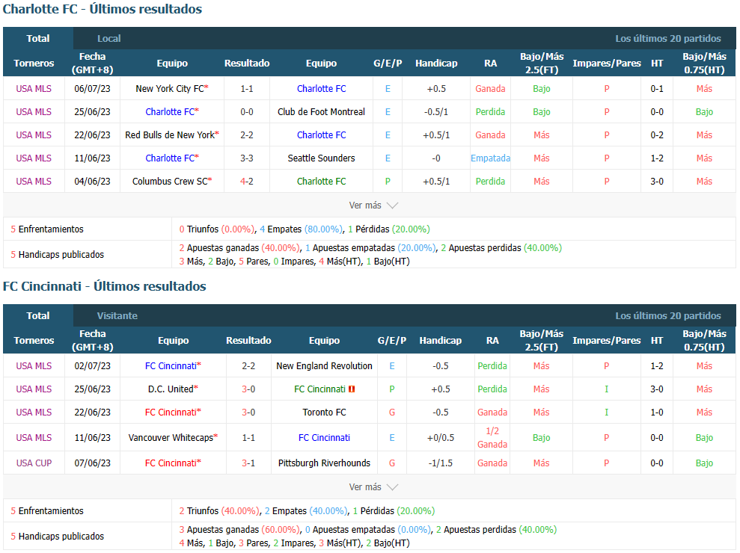Click 'Handicap' header in Charlotte FC table
The height and width of the screenshot is (553, 740).
click(x=436, y=64)
